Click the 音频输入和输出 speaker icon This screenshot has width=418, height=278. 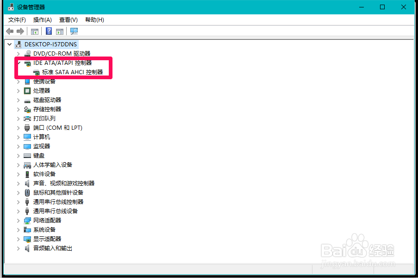[27, 248]
